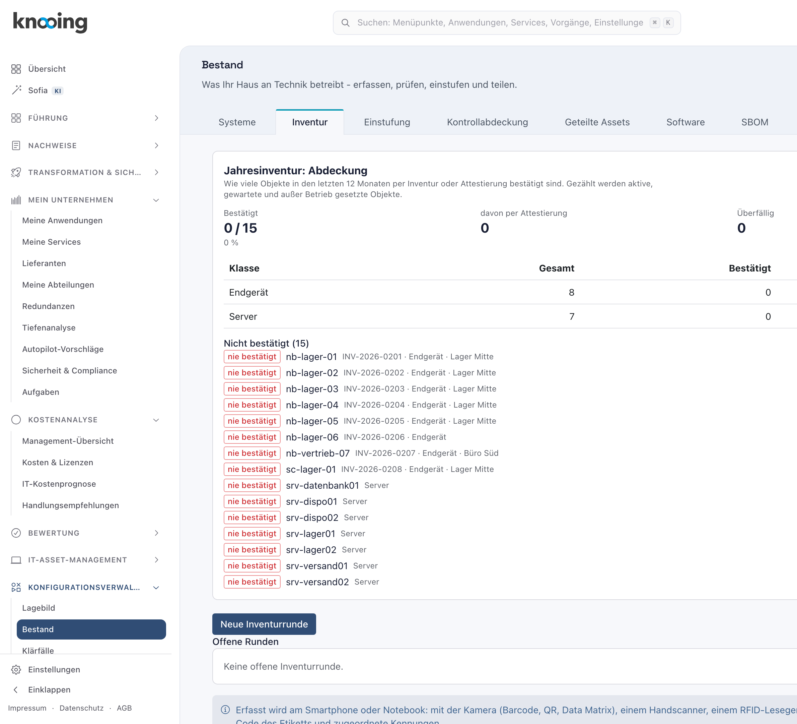Open the Datenschutz link

point(81,708)
